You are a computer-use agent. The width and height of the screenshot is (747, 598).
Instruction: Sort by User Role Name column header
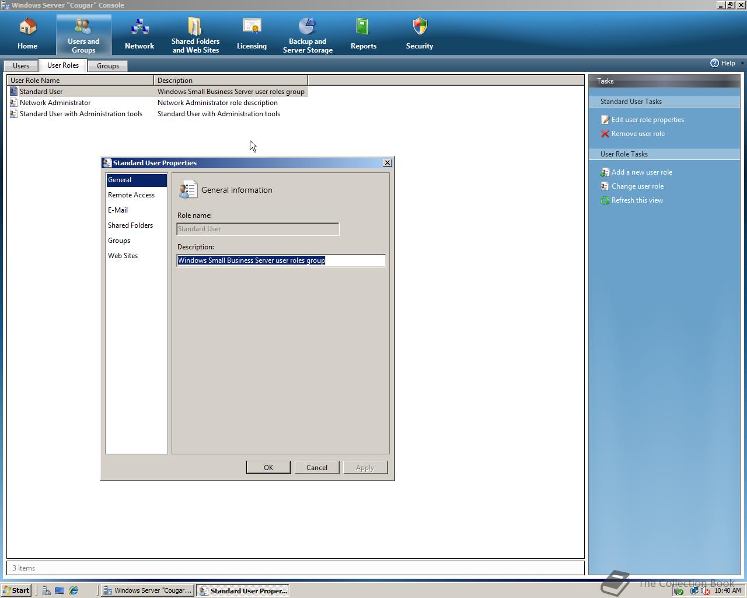(81, 80)
